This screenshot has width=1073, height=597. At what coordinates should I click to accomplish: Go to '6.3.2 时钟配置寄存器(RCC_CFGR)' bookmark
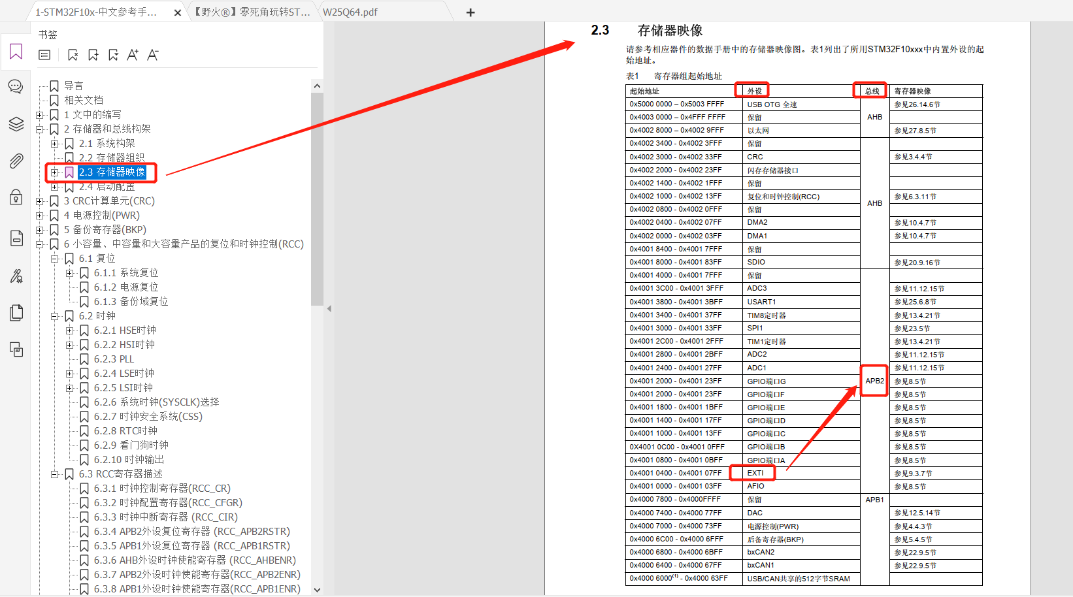(168, 502)
